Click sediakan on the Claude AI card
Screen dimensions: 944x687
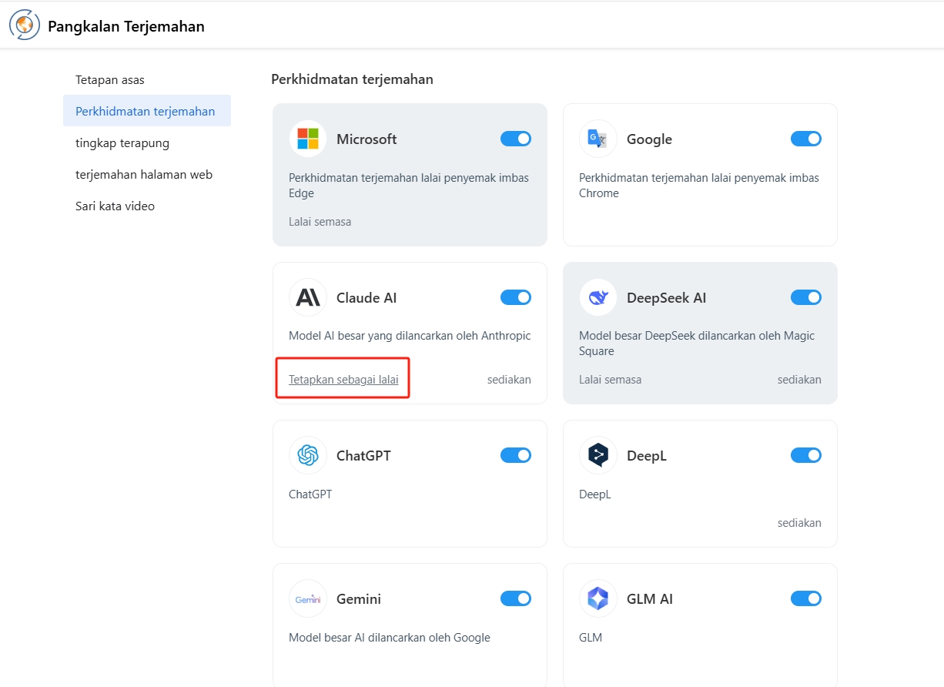(509, 380)
